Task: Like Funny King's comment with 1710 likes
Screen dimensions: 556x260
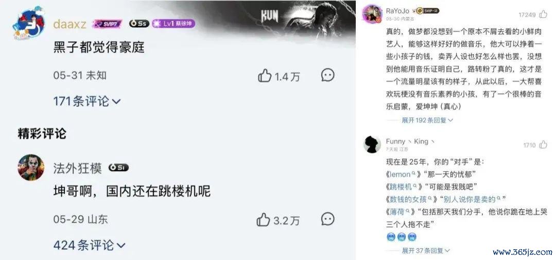Action: 543,145
